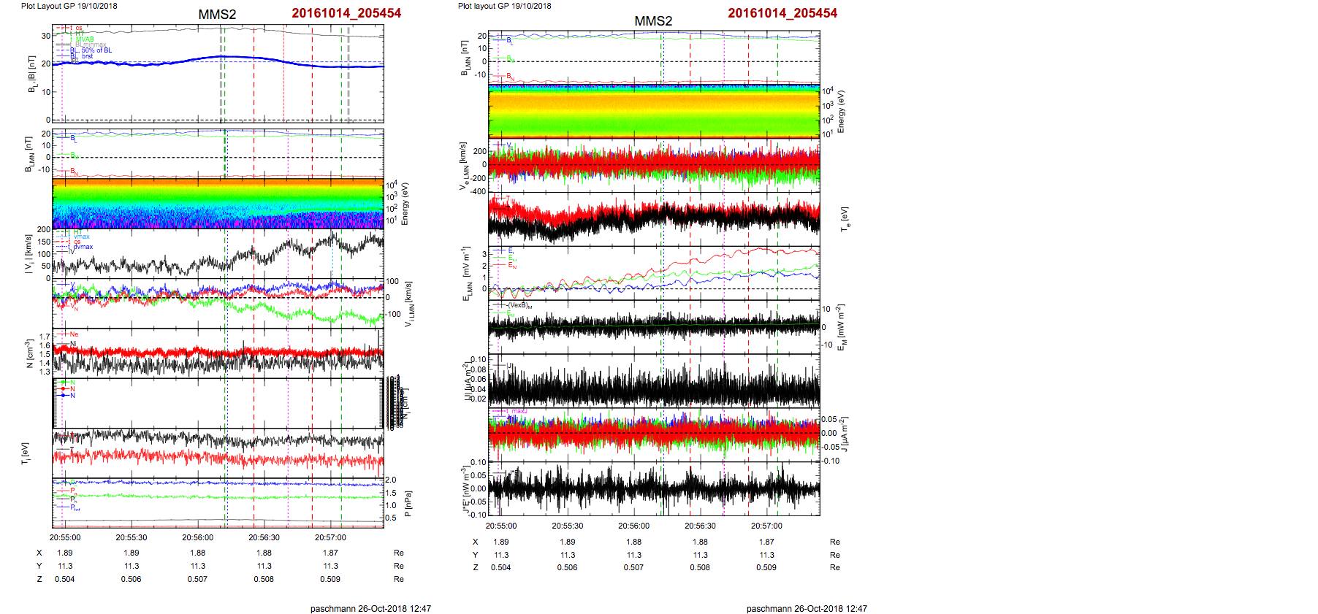Click the 'P [nPa]' axis label on left plot
1318x614 pixels.
408,504
